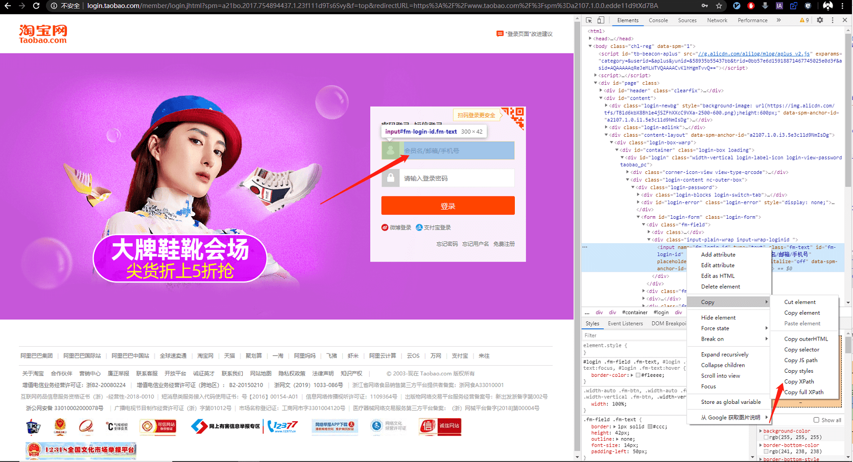Collapse the form id login-form node

click(x=638, y=217)
